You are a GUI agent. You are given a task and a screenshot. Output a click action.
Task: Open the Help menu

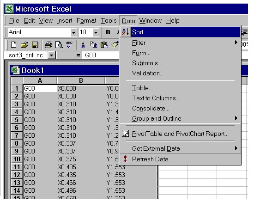click(173, 21)
